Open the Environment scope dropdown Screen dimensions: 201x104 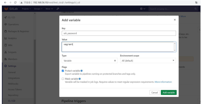(x=148, y=61)
